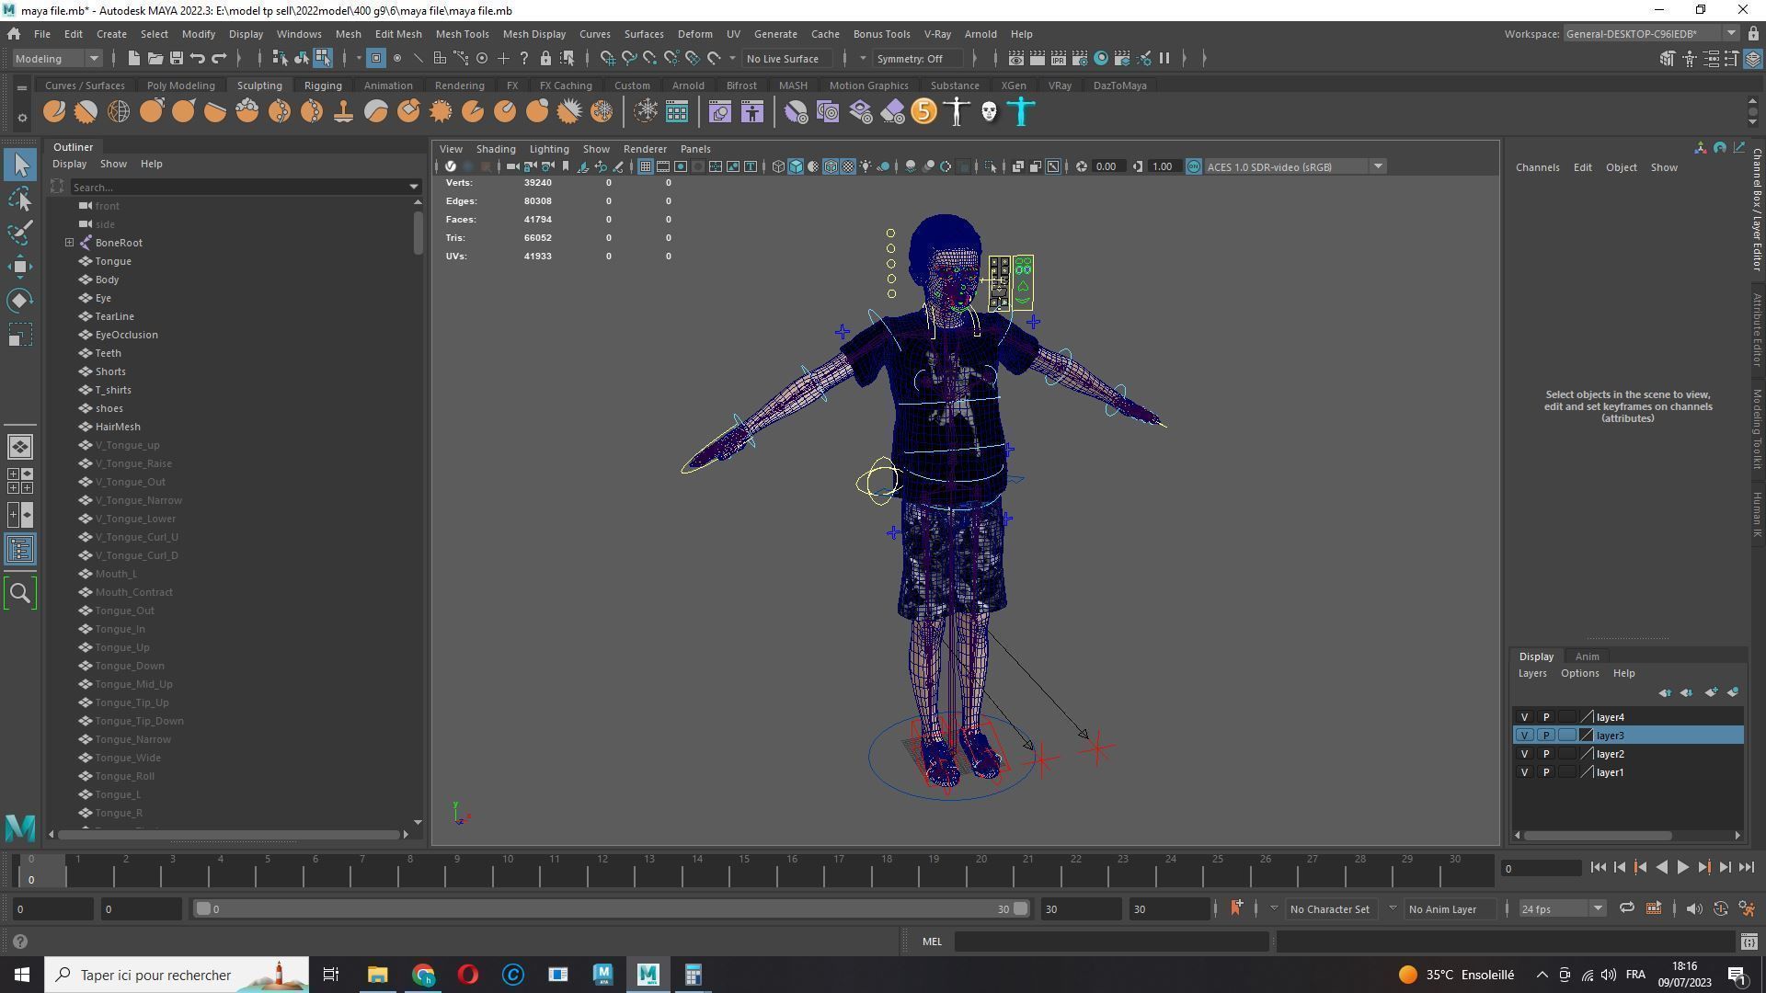The height and width of the screenshot is (993, 1766).
Task: Click the Render Current Frame icon
Action: (x=1037, y=58)
